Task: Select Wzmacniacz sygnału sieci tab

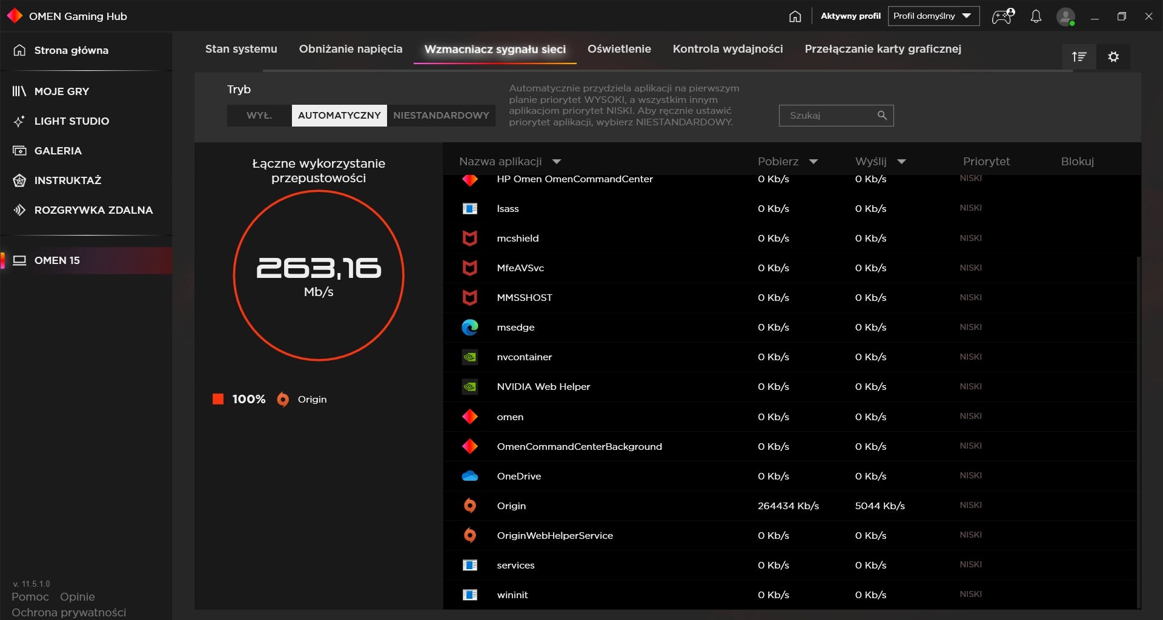Action: 495,50
